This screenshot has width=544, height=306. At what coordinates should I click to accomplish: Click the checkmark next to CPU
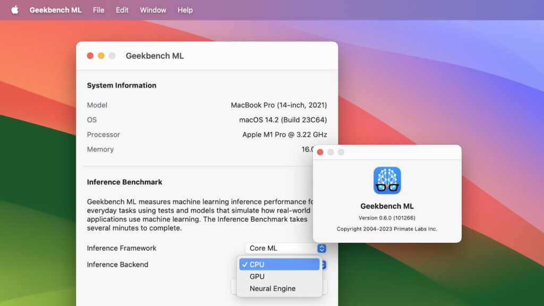pyautogui.click(x=244, y=264)
